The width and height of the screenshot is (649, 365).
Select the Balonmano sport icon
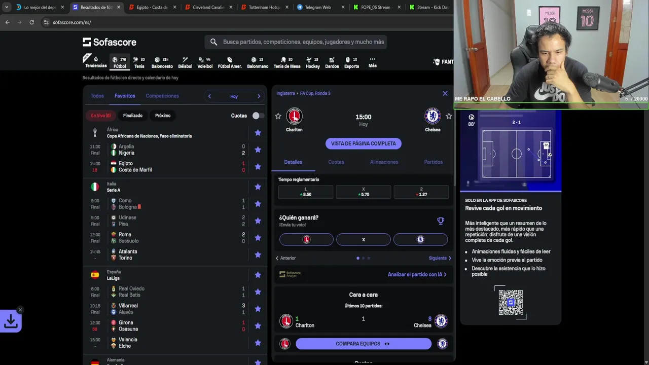[x=258, y=62]
